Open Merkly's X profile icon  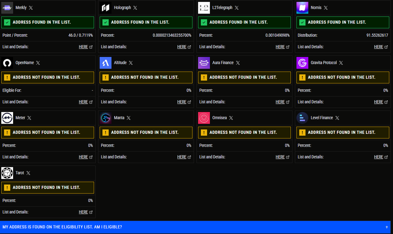(31, 8)
